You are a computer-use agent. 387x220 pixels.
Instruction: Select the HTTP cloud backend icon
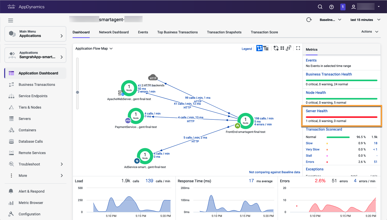click(153, 78)
